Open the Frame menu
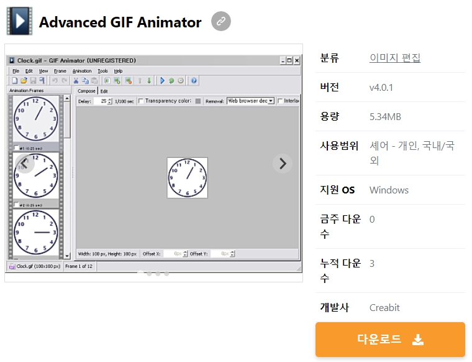Image resolution: width=472 pixels, height=362 pixels. (x=60, y=71)
